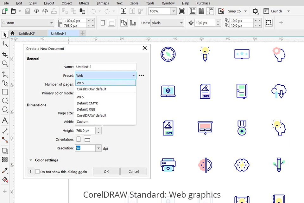Choose landscape orientation in dialog
Image resolution: width=304 pixels, height=203 pixels.
click(x=87, y=140)
